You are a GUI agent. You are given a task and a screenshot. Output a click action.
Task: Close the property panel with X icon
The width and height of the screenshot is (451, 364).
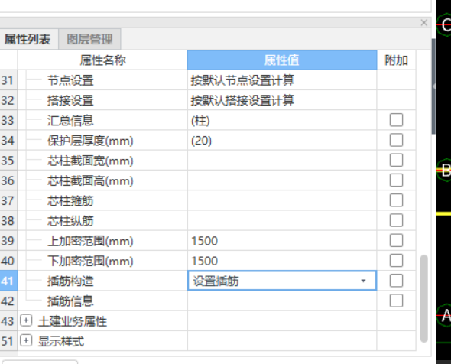[x=423, y=23]
